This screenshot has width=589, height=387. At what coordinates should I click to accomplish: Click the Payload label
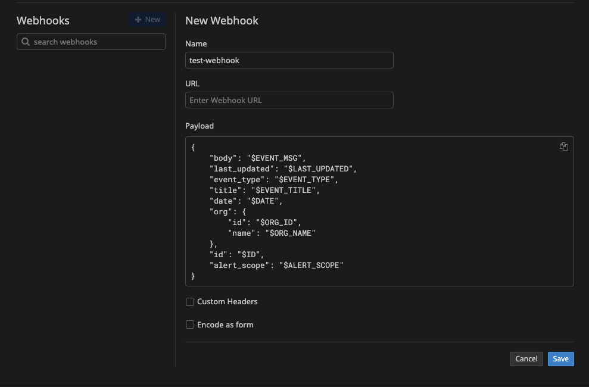click(200, 126)
